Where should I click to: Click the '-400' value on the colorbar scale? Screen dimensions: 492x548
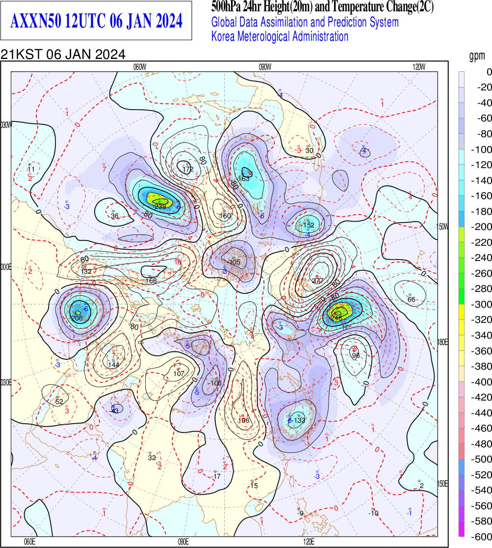coord(482,382)
